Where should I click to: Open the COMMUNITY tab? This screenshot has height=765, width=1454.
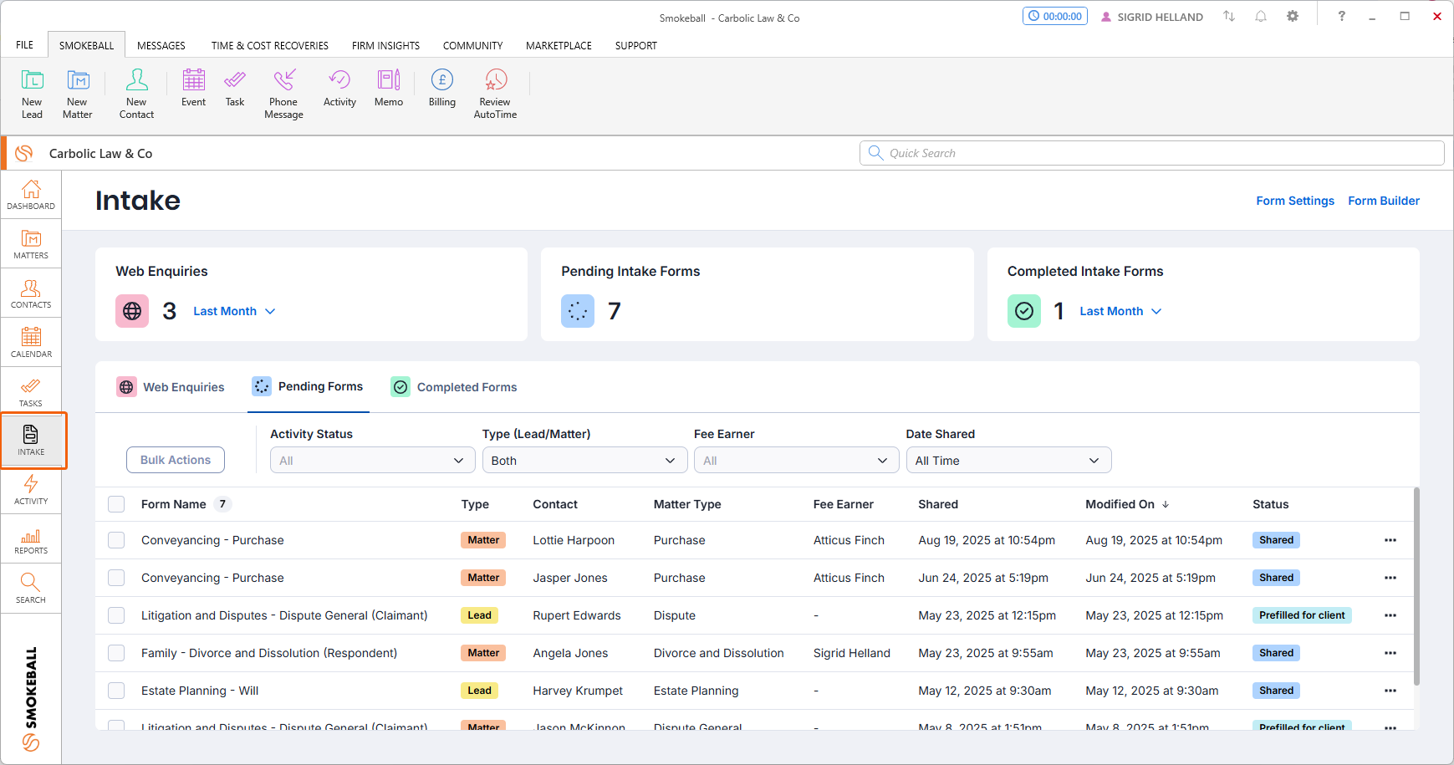point(472,45)
